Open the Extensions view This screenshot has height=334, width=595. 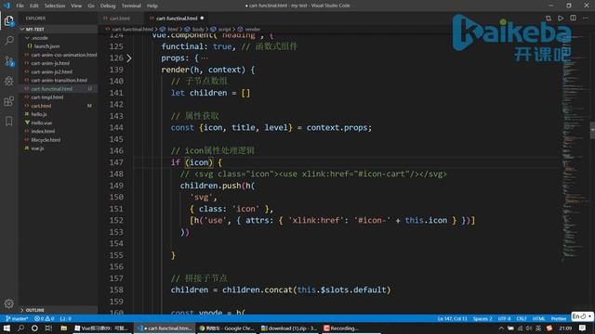click(8, 101)
